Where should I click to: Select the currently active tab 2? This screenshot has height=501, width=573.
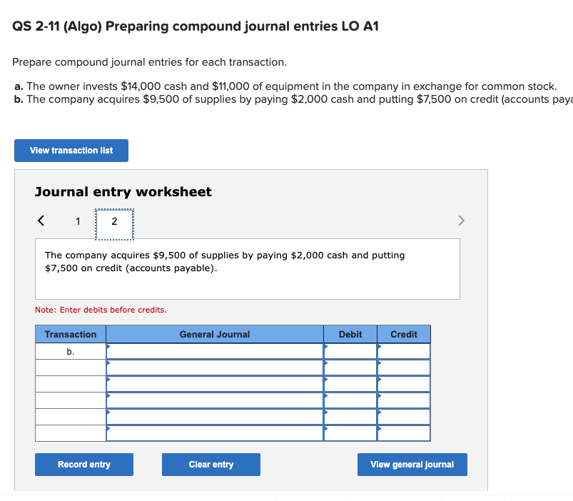click(114, 221)
